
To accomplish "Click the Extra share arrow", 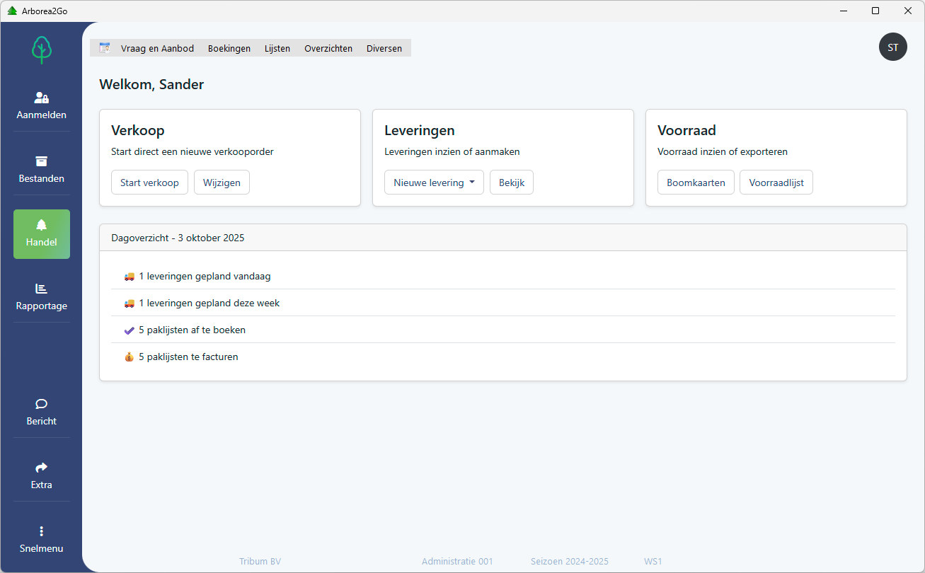I will 42,468.
